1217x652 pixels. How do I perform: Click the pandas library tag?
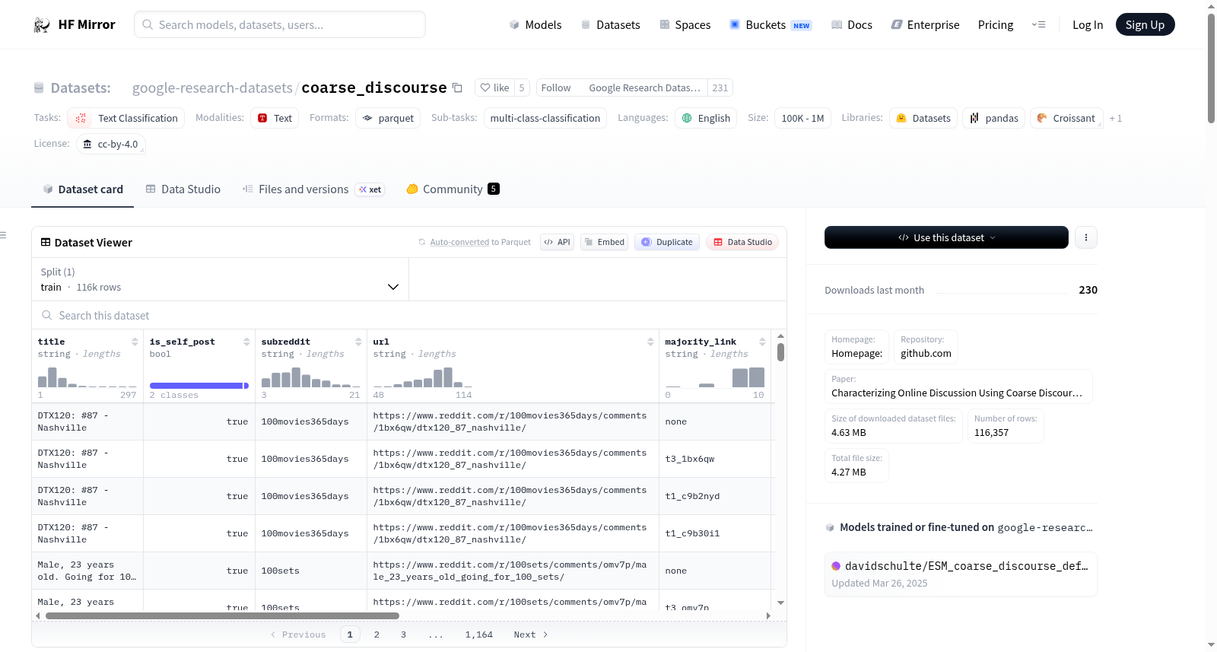(x=994, y=118)
